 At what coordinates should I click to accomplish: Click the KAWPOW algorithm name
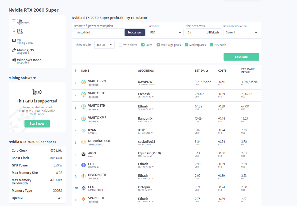coord(145,82)
